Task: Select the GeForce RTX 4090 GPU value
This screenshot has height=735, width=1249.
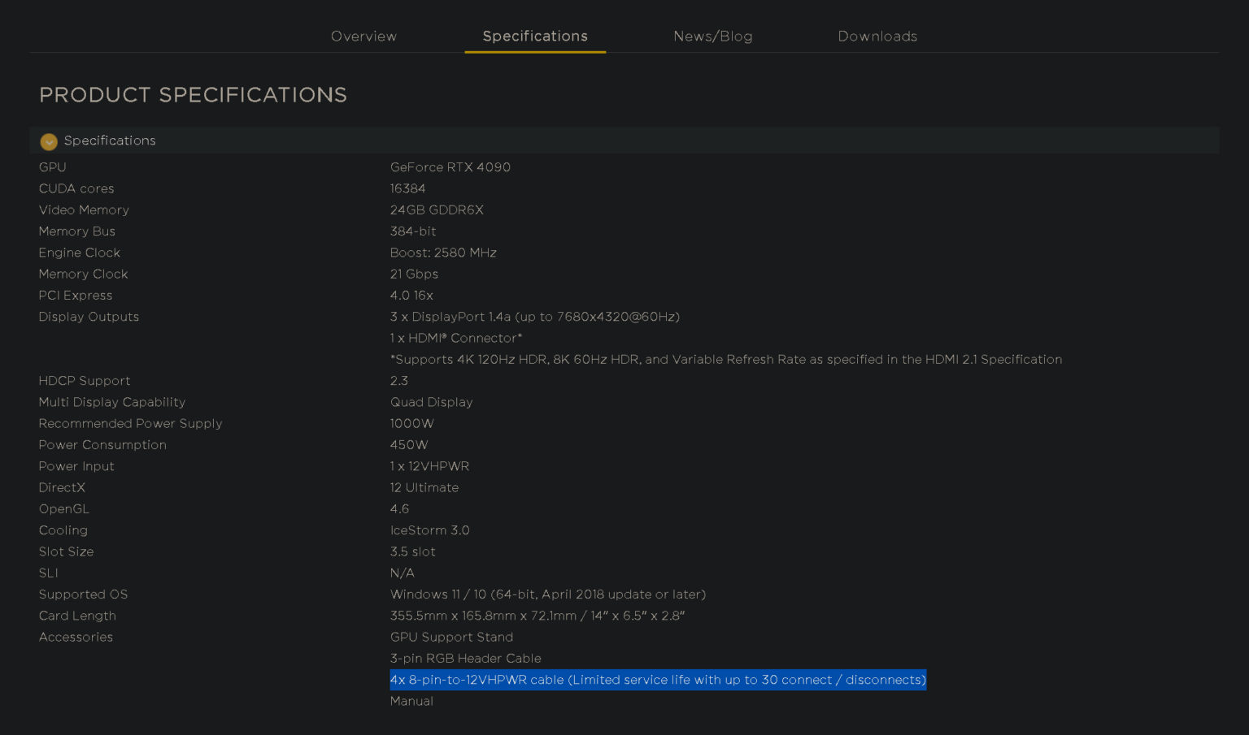Action: click(450, 167)
